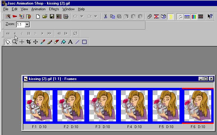This screenshot has width=217, height=135.
Task: Open an existing file with the folder icon
Action: [x=45, y=17]
